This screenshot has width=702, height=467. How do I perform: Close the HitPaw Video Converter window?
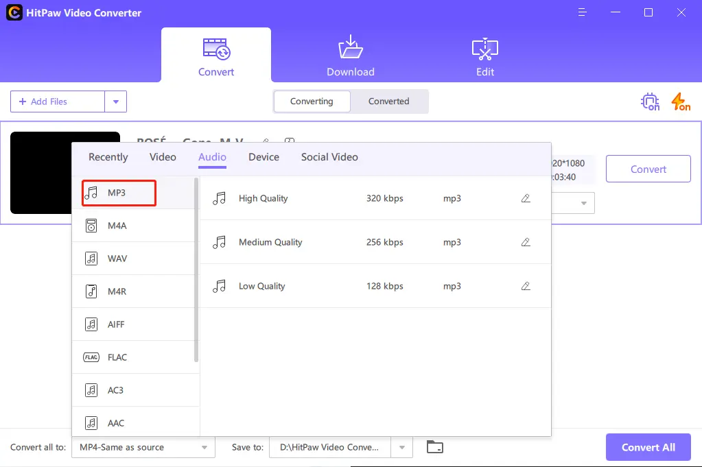[681, 12]
